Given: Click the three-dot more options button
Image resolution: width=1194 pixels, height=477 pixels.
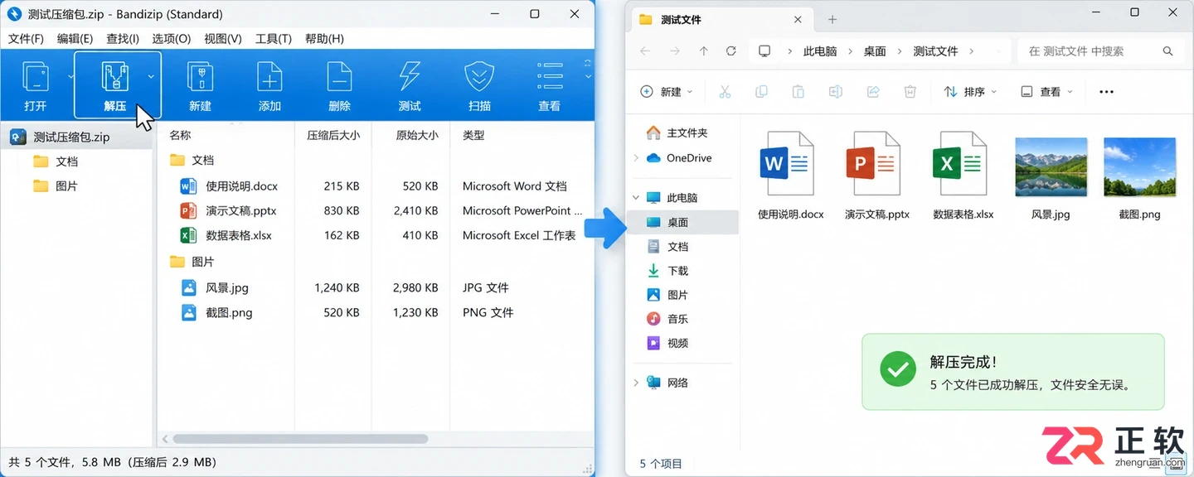Looking at the screenshot, I should tap(1106, 92).
